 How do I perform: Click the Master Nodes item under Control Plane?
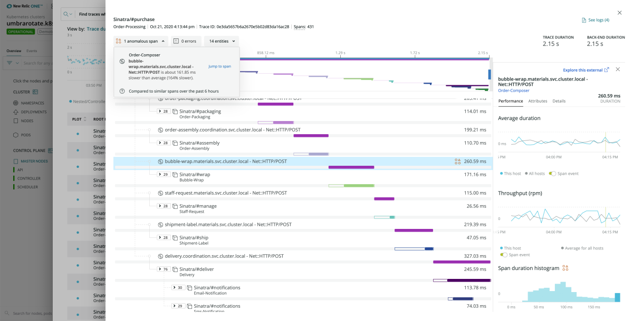34,161
